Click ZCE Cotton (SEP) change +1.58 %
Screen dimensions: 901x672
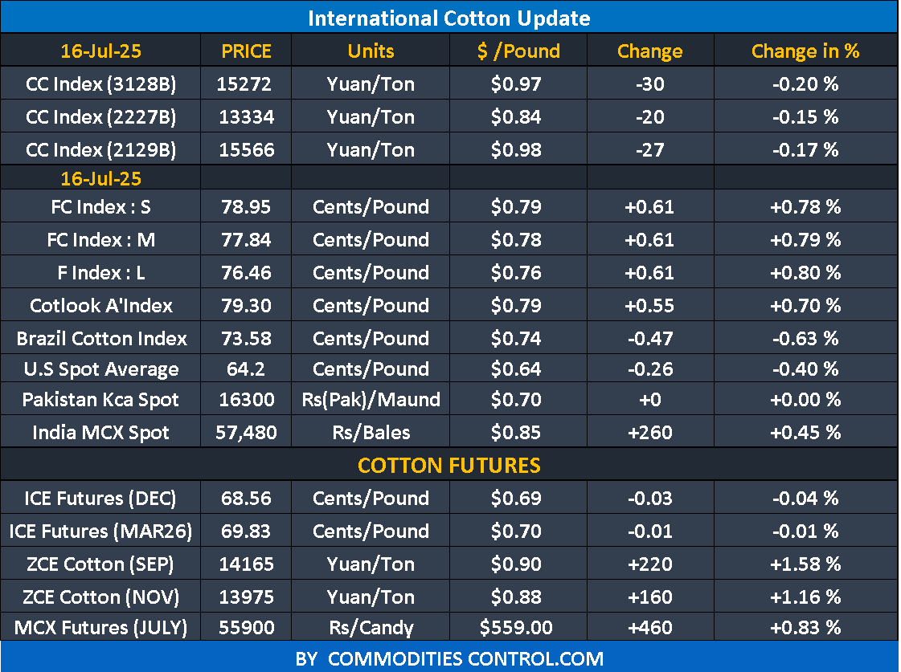pyautogui.click(x=805, y=564)
